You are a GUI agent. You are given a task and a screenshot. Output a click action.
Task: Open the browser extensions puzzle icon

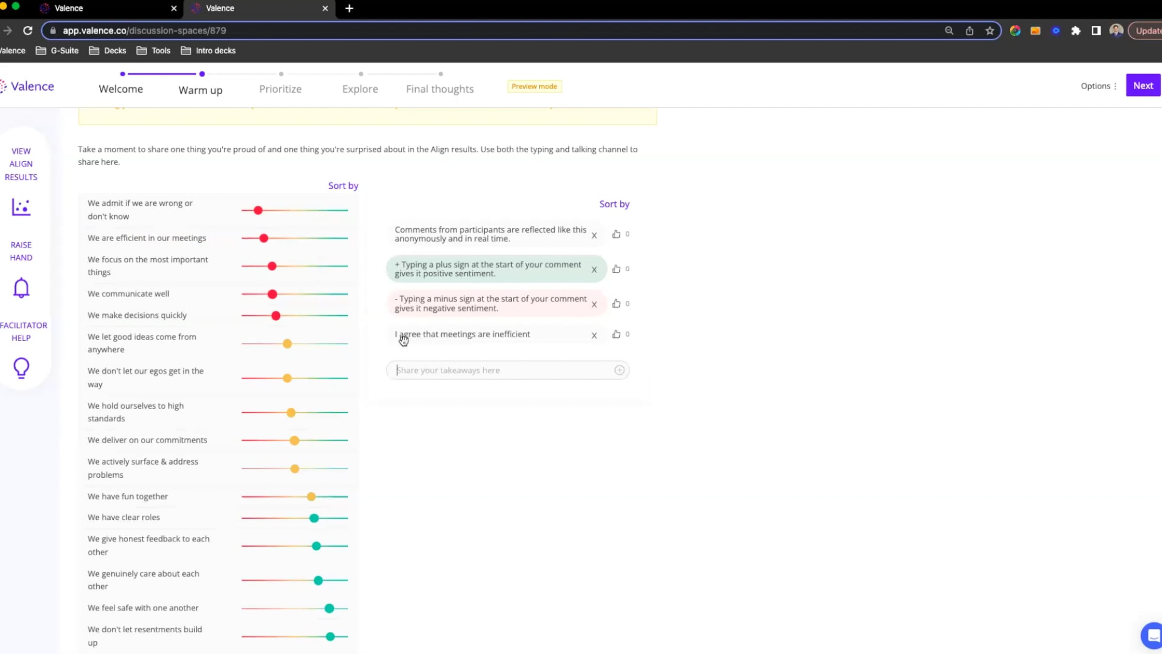tap(1076, 31)
